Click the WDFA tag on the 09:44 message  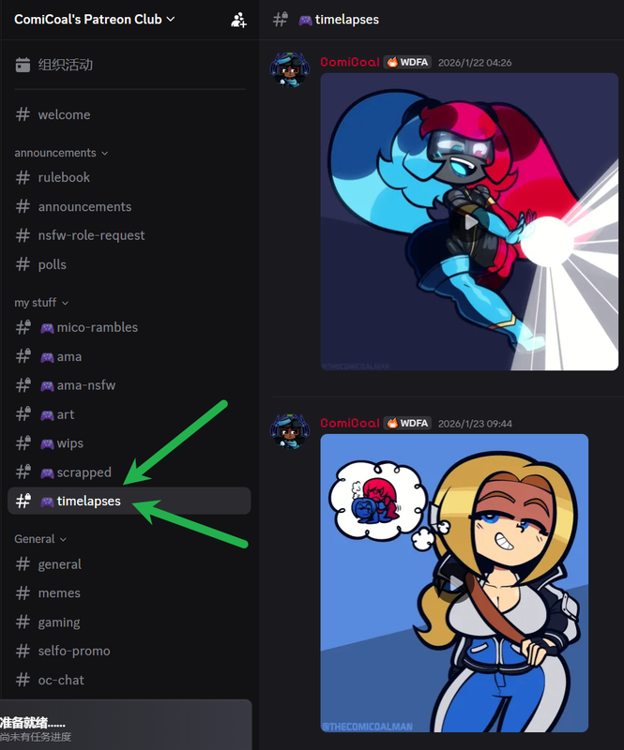[407, 424]
